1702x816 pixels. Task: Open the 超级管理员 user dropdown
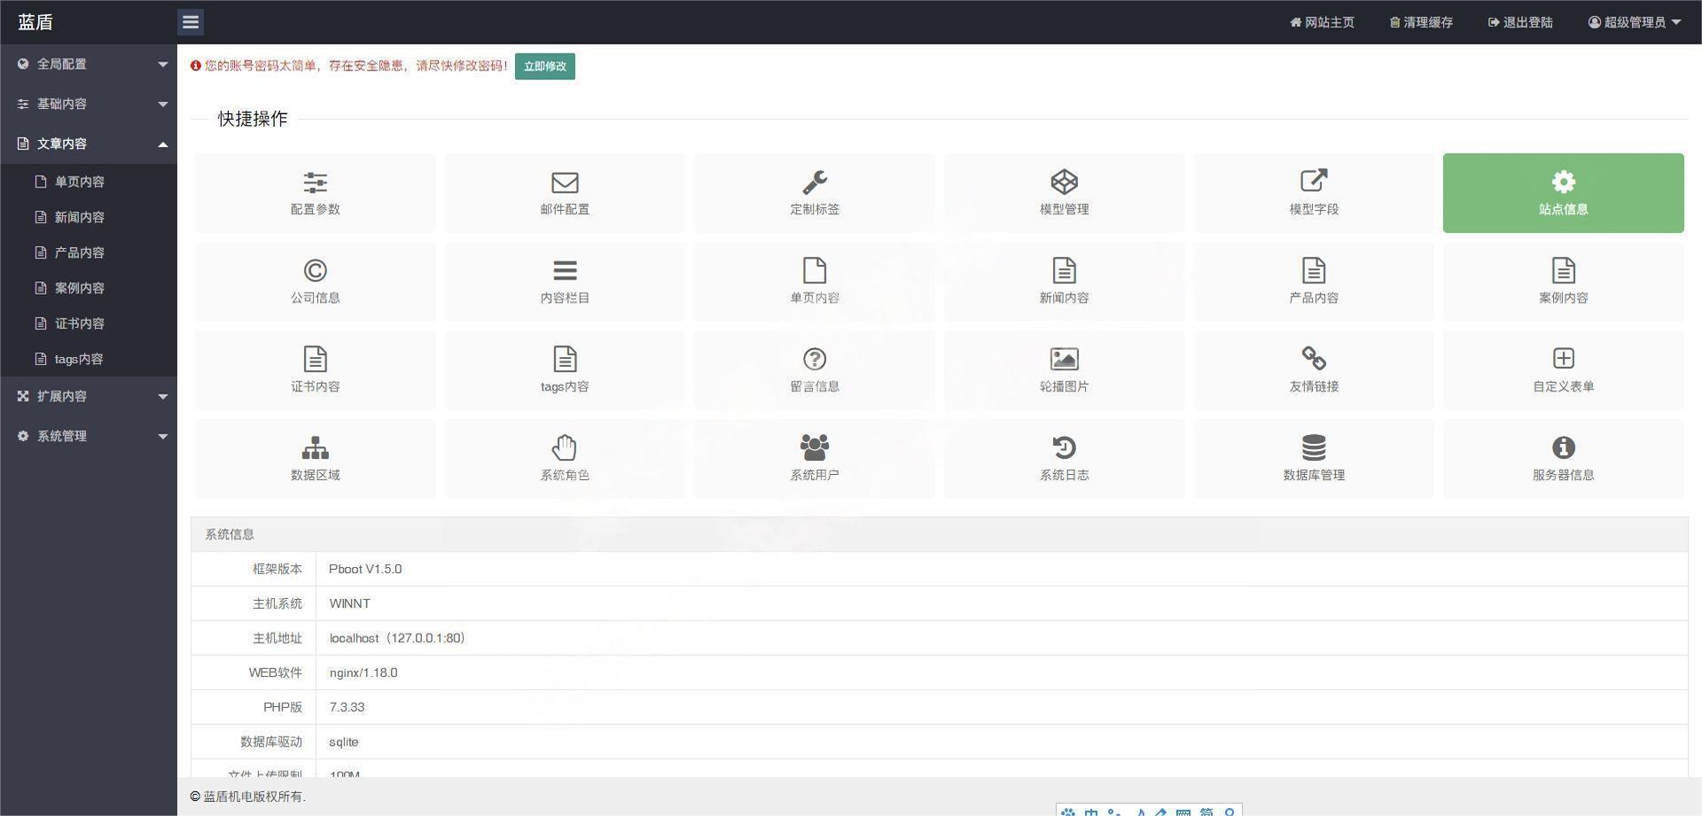click(x=1635, y=22)
